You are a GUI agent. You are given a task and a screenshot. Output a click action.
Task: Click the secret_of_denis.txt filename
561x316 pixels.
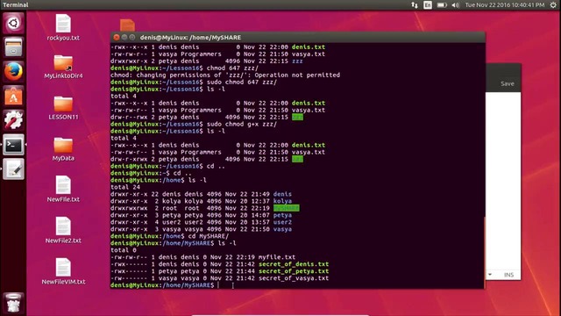coord(294,264)
